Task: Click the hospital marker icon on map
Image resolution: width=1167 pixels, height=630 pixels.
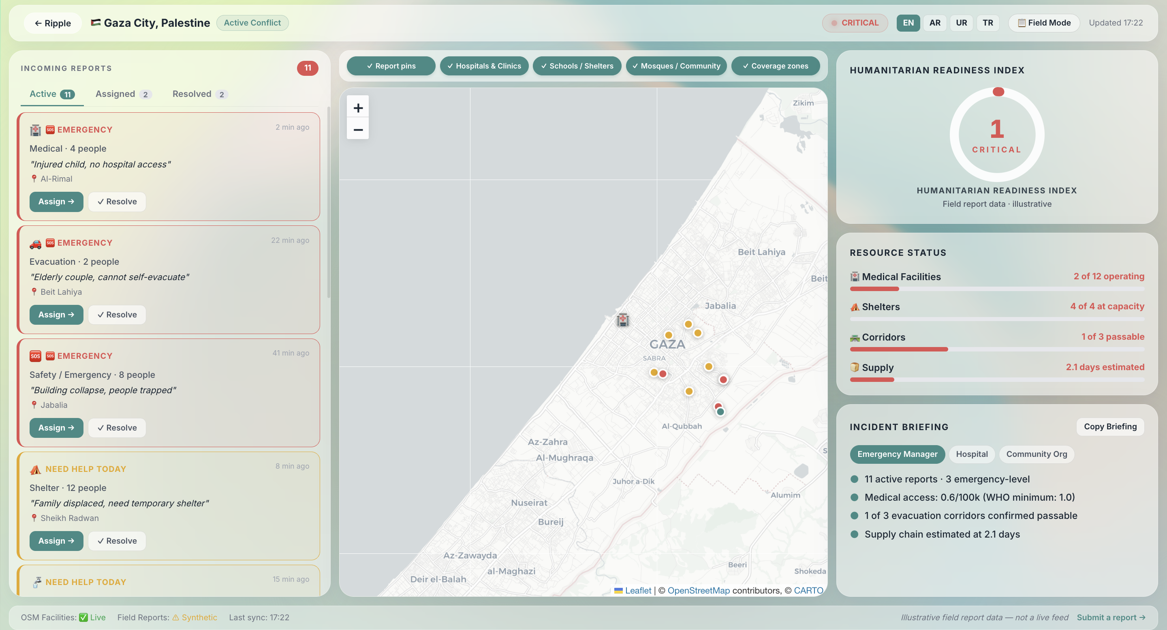Action: (622, 320)
